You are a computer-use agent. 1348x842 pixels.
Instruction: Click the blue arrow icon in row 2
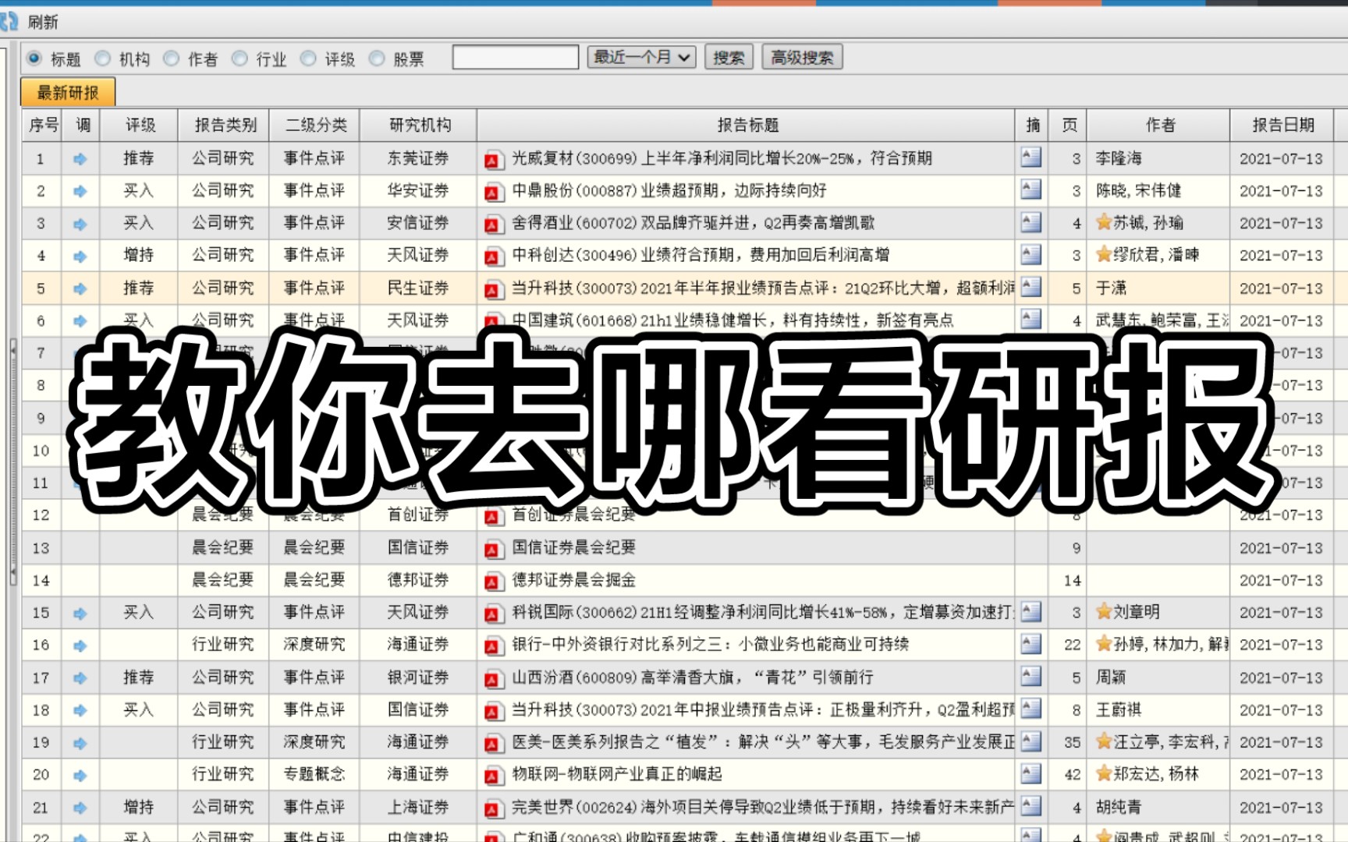[x=80, y=191]
